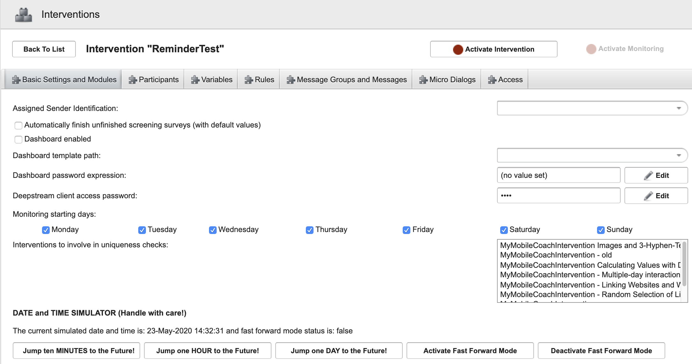This screenshot has height=364, width=692.
Task: Click the puzzle icon on Message Groups and Messages
Action: click(x=290, y=79)
